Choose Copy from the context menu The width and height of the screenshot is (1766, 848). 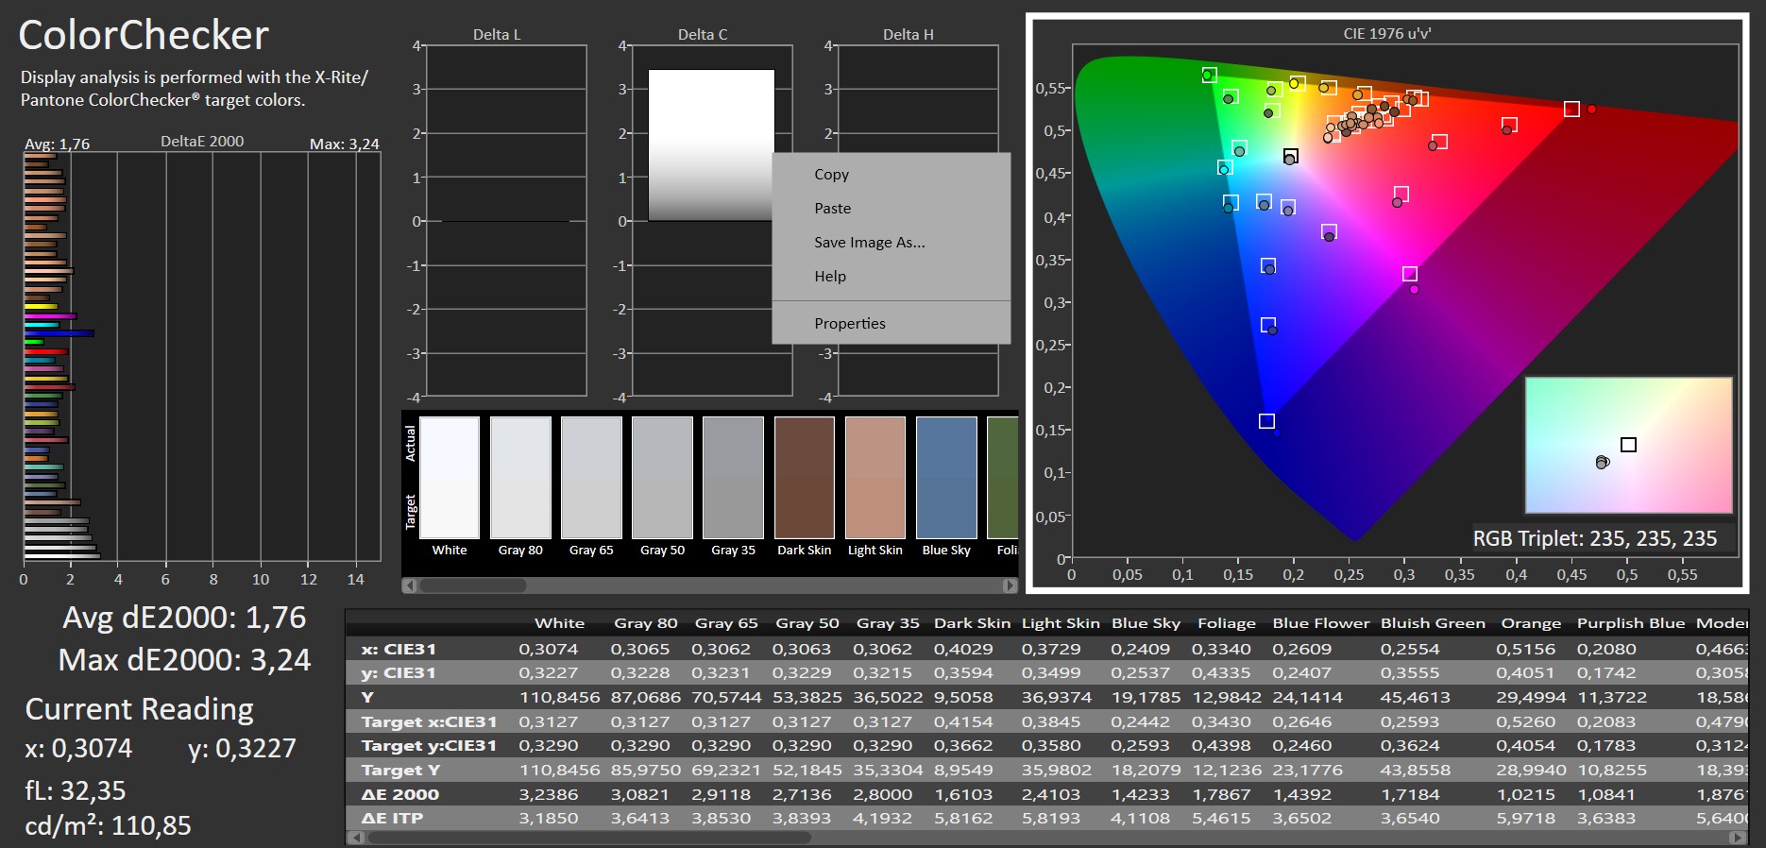pos(831,175)
